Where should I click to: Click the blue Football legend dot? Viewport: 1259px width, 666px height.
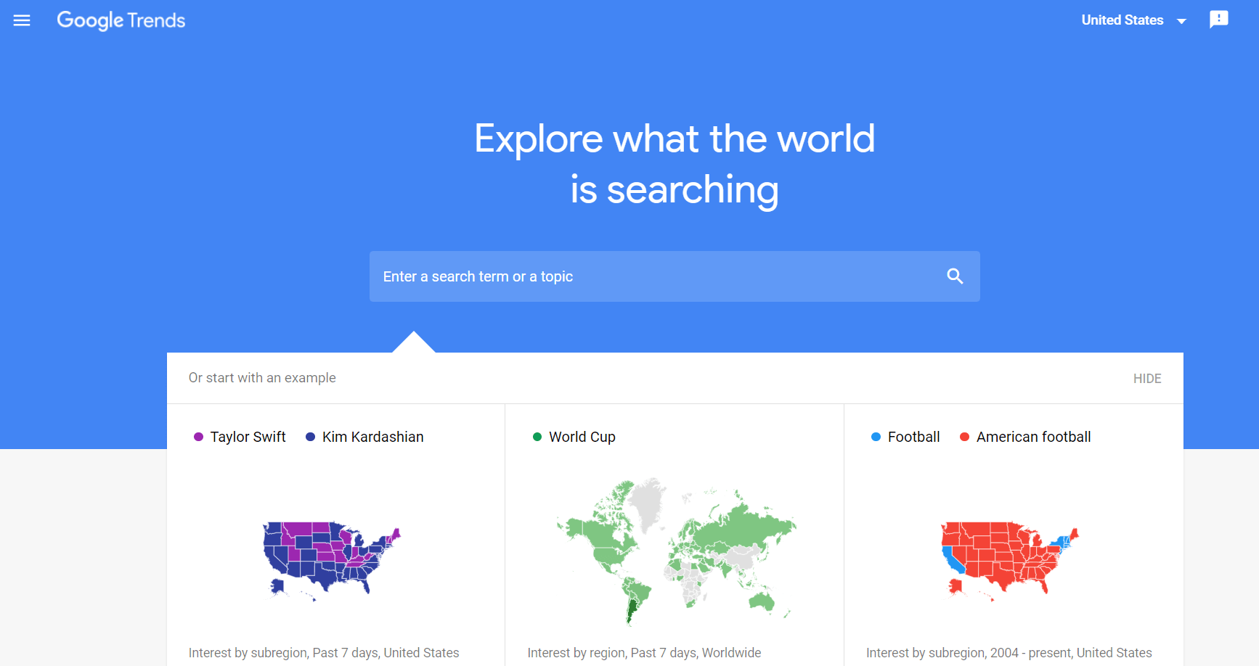pyautogui.click(x=876, y=437)
